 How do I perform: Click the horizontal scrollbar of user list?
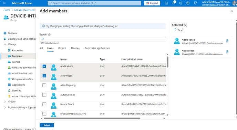92,119
